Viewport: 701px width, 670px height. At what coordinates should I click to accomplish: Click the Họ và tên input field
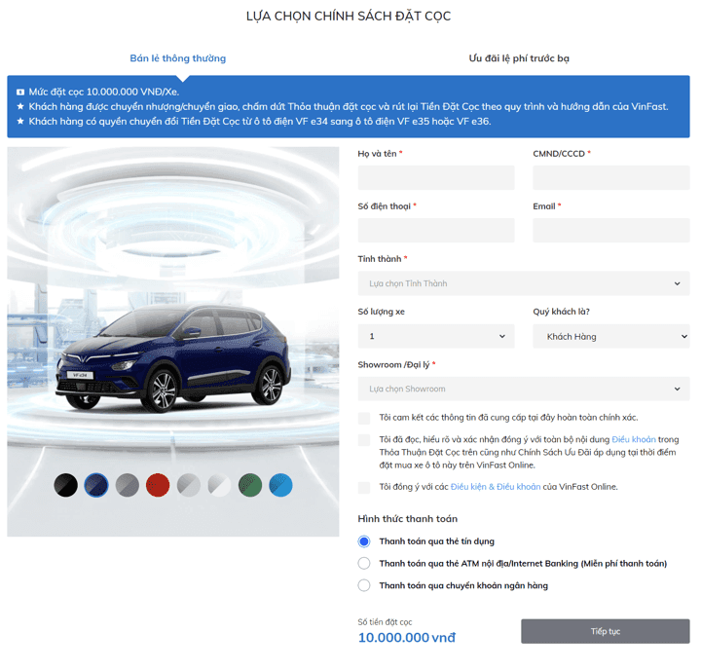click(436, 177)
